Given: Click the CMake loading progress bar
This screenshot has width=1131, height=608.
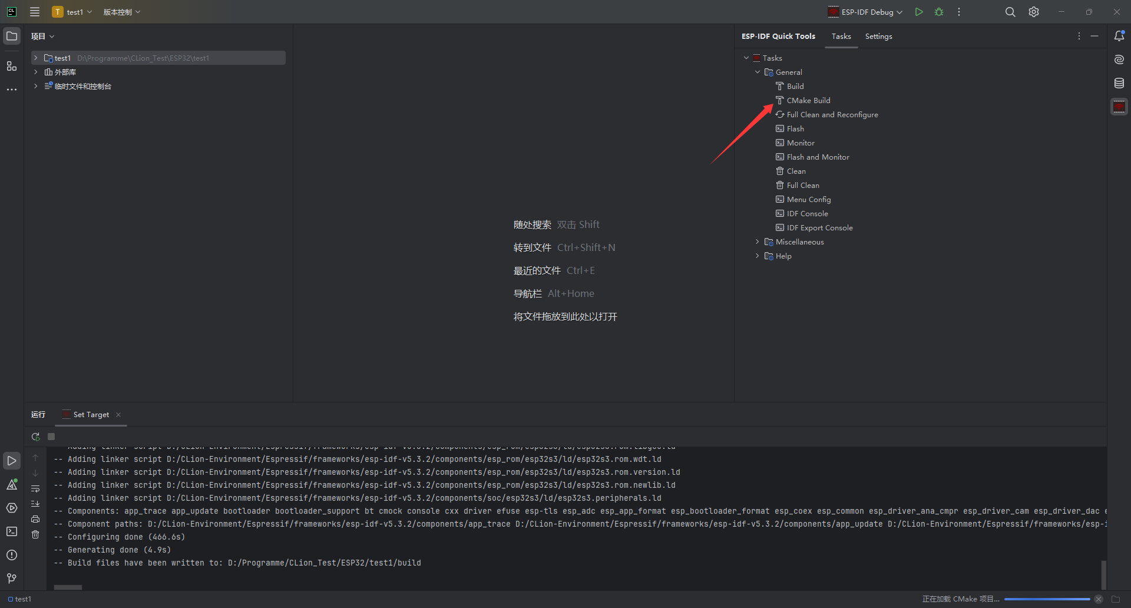Looking at the screenshot, I should coord(1047,599).
